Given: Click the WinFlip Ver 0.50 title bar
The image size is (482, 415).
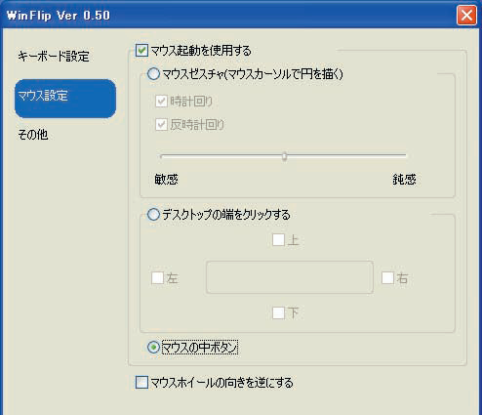Looking at the screenshot, I should tap(227, 16).
